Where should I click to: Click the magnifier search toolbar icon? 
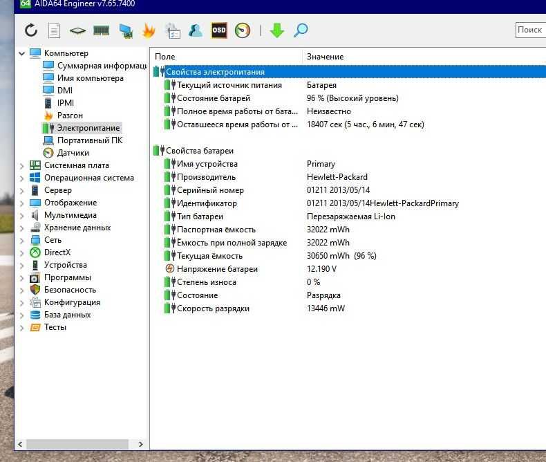301,30
